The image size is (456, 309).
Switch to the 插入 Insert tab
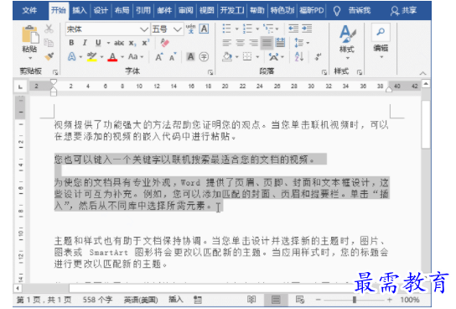click(80, 10)
